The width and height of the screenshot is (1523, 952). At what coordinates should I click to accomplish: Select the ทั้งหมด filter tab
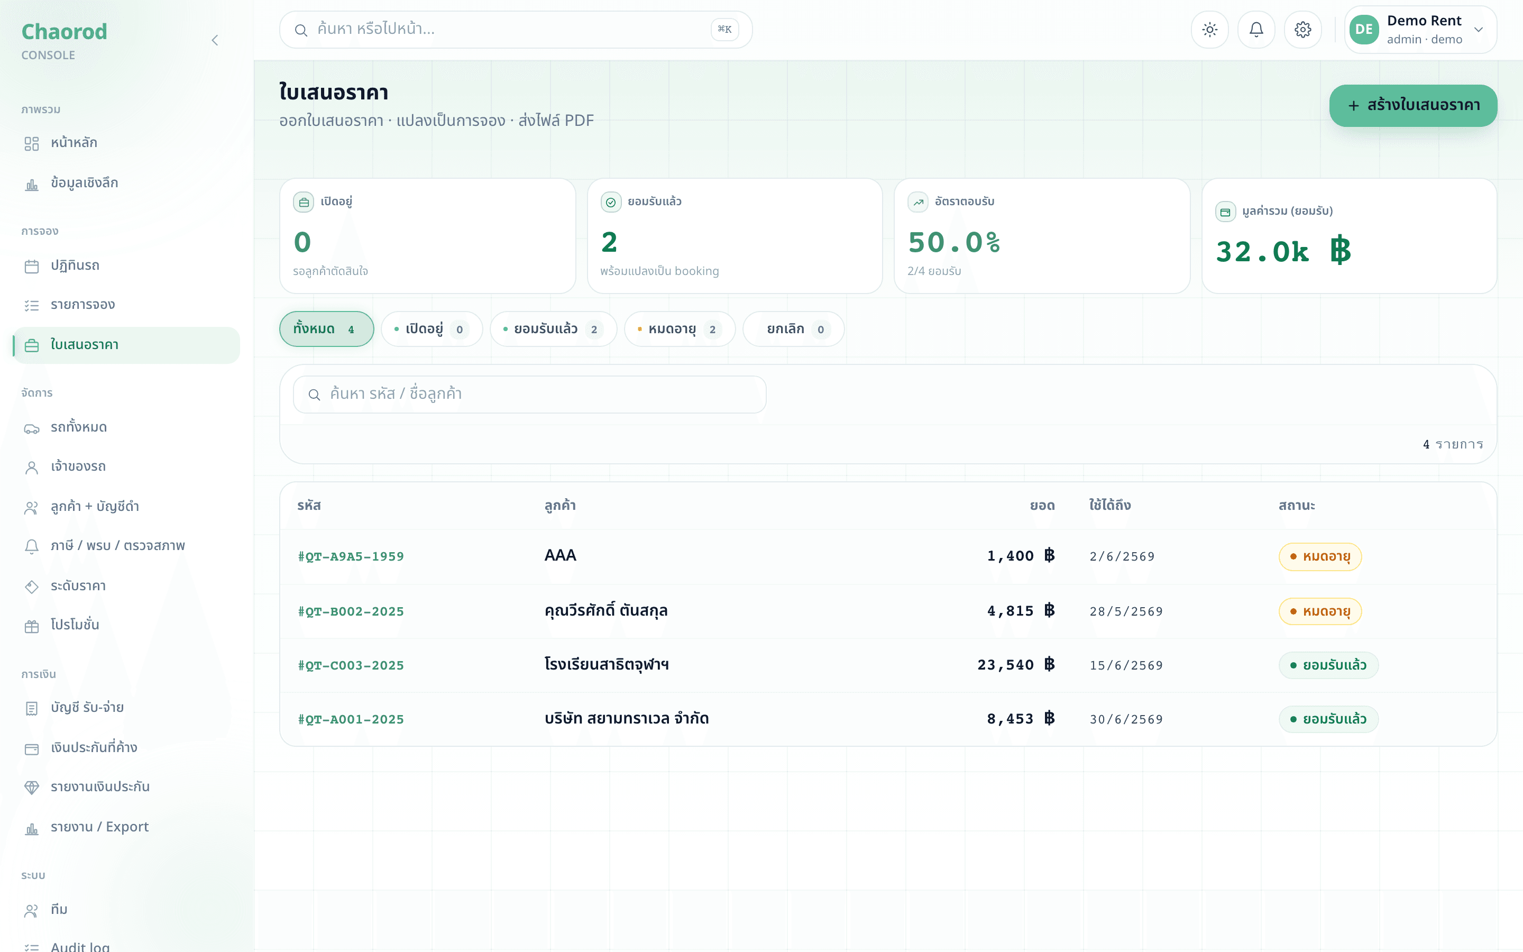tap(327, 328)
